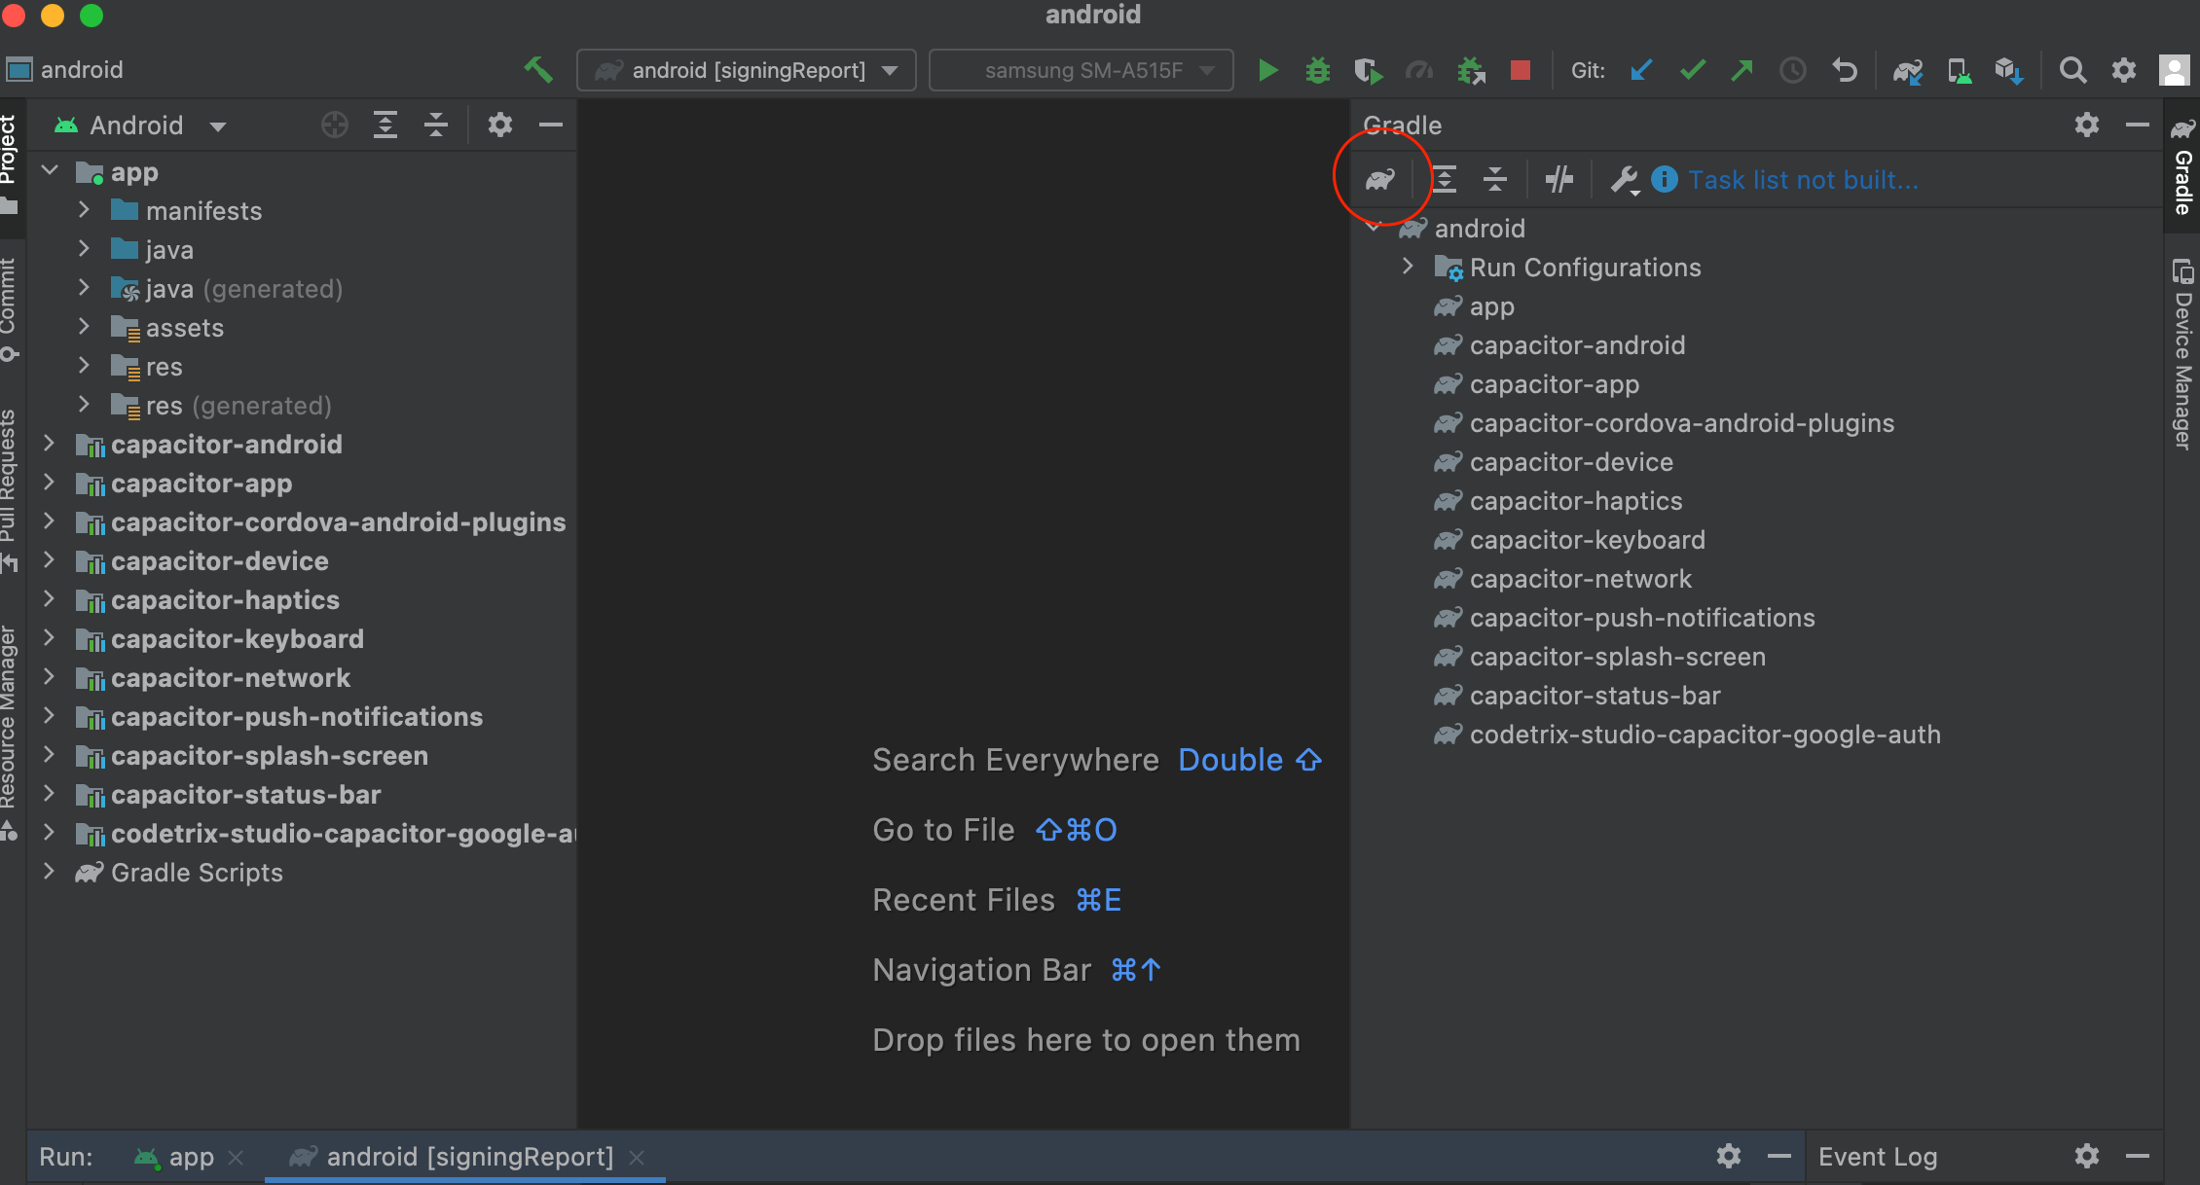Viewport: 2200px width, 1185px height.
Task: Open Profiler with the gauge icon
Action: tap(1420, 70)
